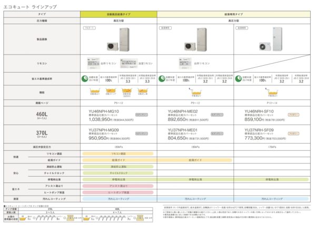The height and width of the screenshot is (225, 316).
Task: Click the washbasin icon in the 460L usage guide
Action: click(x=140, y=218)
